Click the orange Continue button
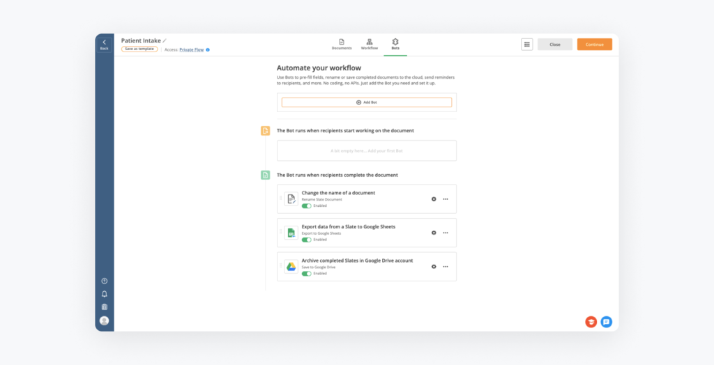Viewport: 714px width, 365px height. pos(594,44)
